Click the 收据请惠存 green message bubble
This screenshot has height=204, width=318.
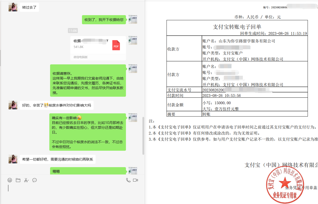(x=88, y=81)
